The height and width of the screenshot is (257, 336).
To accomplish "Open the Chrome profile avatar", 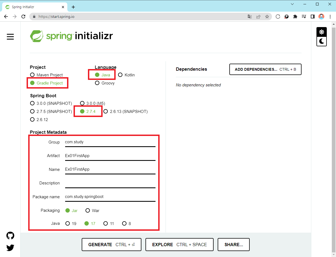I will coord(321,17).
